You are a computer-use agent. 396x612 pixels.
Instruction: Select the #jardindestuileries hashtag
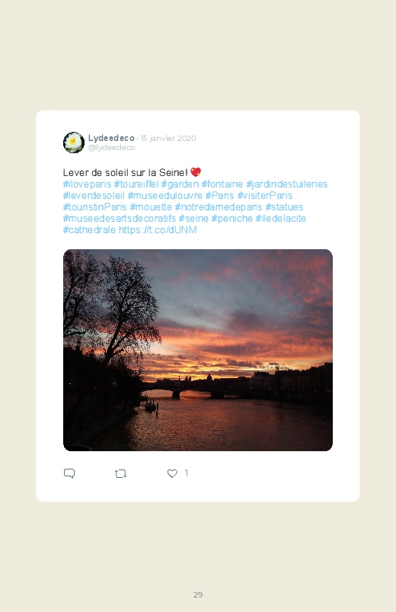coord(287,184)
